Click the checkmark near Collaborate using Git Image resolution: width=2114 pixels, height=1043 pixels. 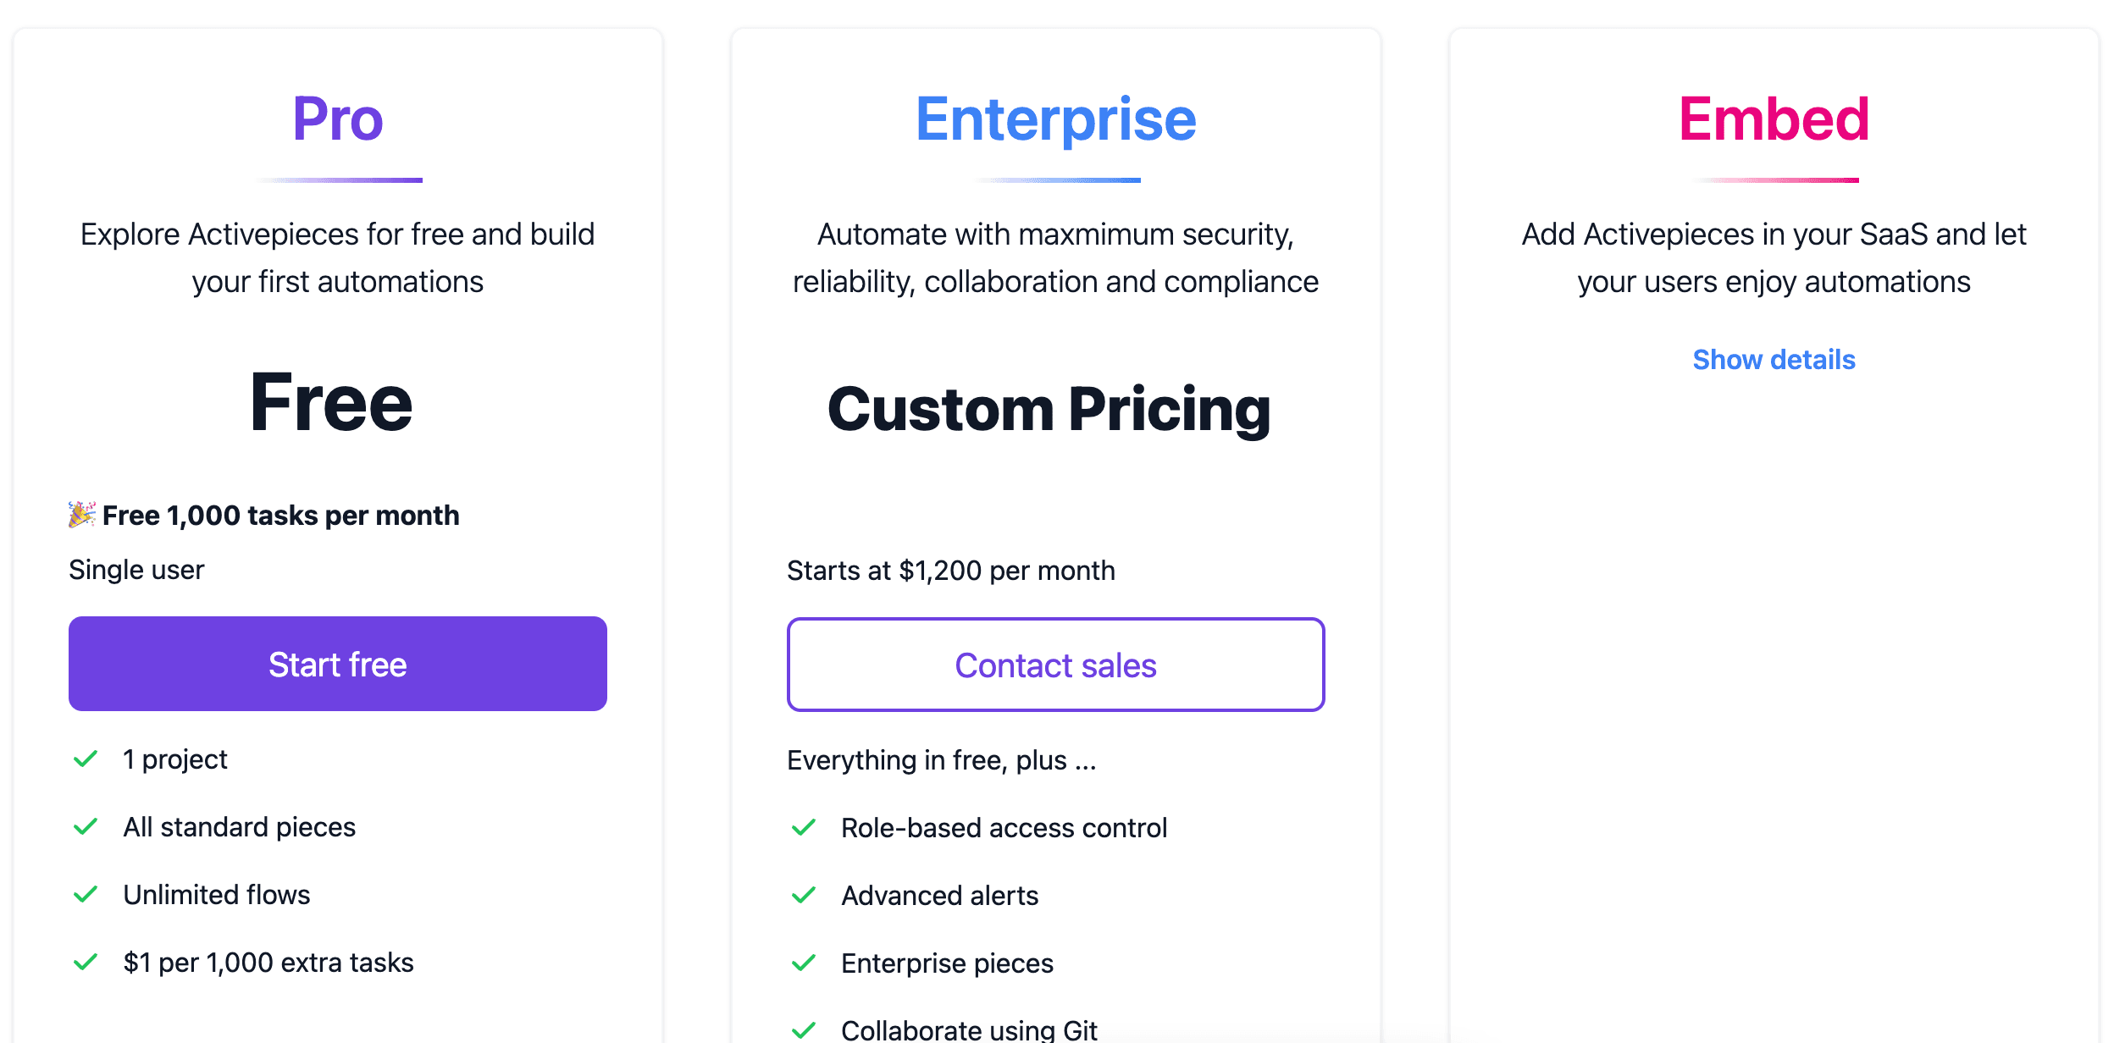802,1030
